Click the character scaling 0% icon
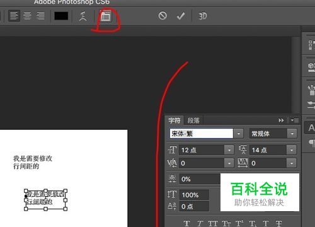Viewport: 315px width, 227px height. click(x=172, y=178)
